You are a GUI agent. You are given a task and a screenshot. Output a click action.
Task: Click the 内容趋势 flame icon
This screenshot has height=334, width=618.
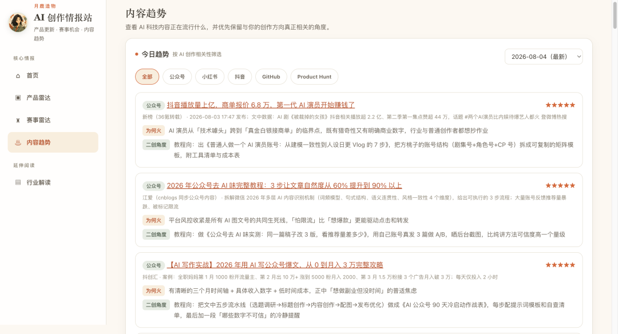[18, 142]
